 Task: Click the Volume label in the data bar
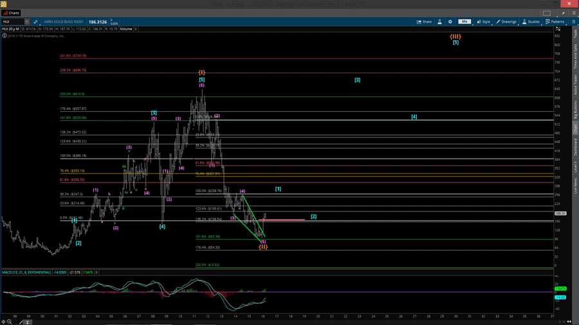click(x=125, y=29)
